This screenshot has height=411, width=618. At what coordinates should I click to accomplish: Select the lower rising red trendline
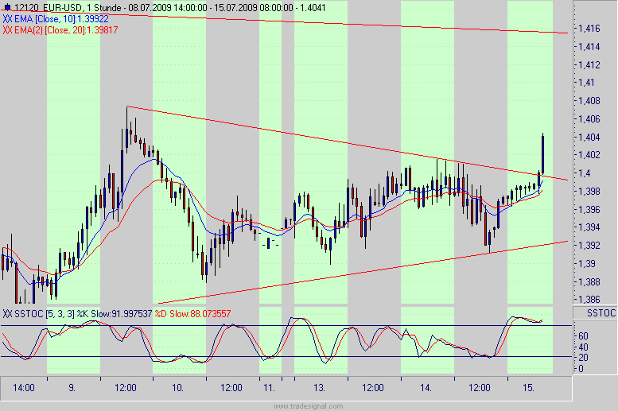coord(363,273)
